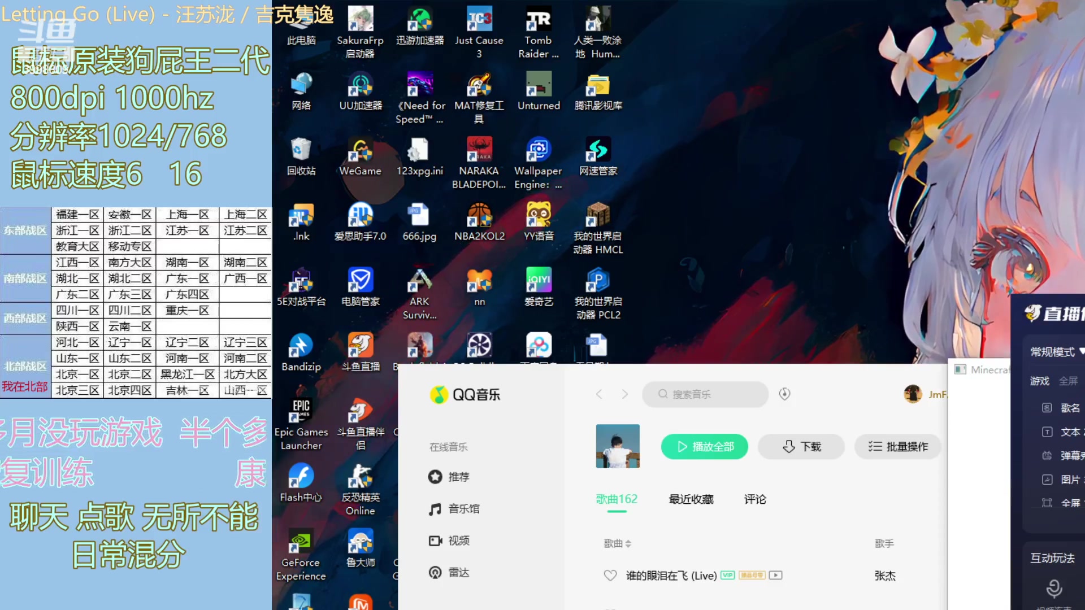Launch 反恐精英 Online shortcut
This screenshot has height=610, width=1085.
[360, 489]
